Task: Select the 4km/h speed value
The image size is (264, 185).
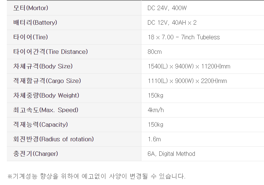Action: [156, 110]
